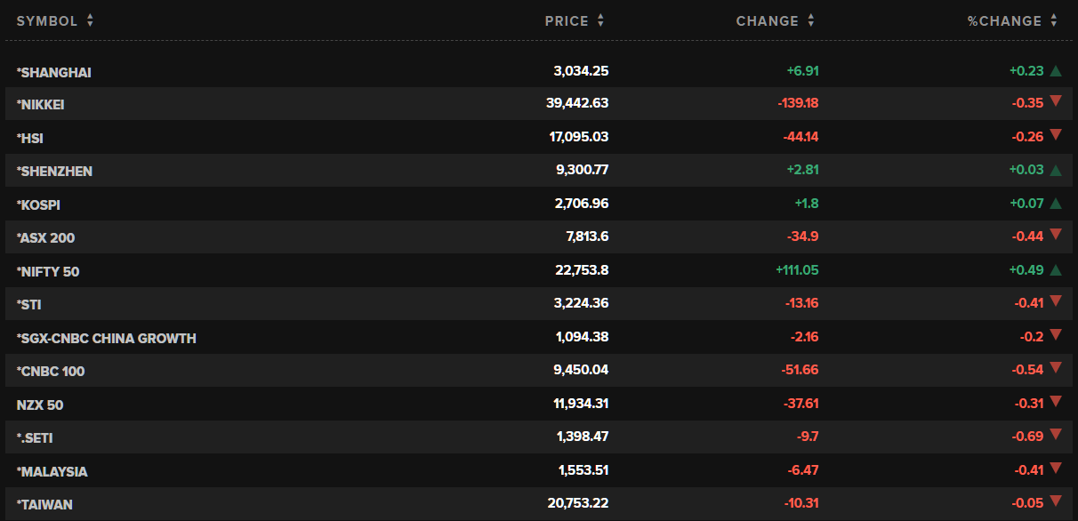Screen dimensions: 1078x521
Task: Click the red down arrow for CNBC 100
Action: point(1056,368)
